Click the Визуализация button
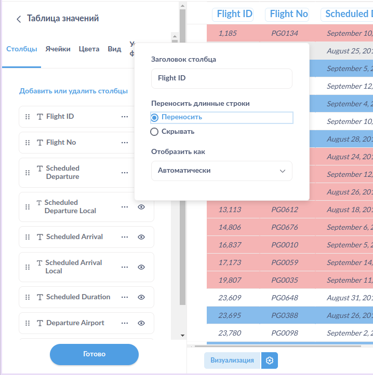373x375 pixels. point(232,360)
